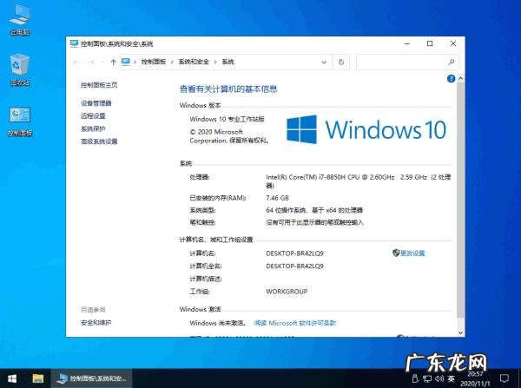Screen dimensions: 521x388
Task: Go up one level with the up arrow
Action: [x=113, y=62]
